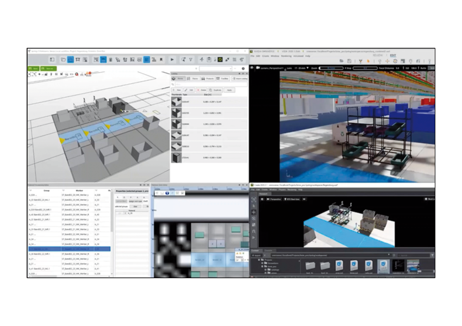Switch to the Facilities catalog tab
The height and width of the screenshot is (326, 462).
tap(222, 79)
